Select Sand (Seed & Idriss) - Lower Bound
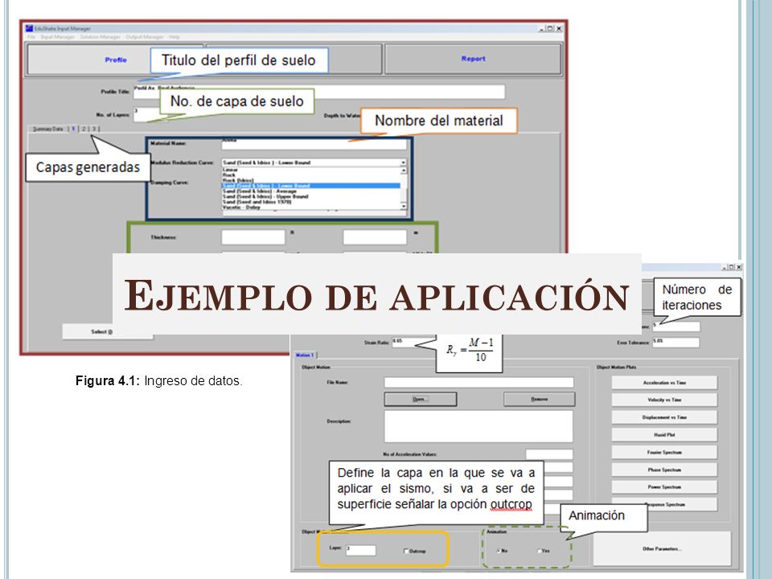The image size is (772, 579). 310,186
